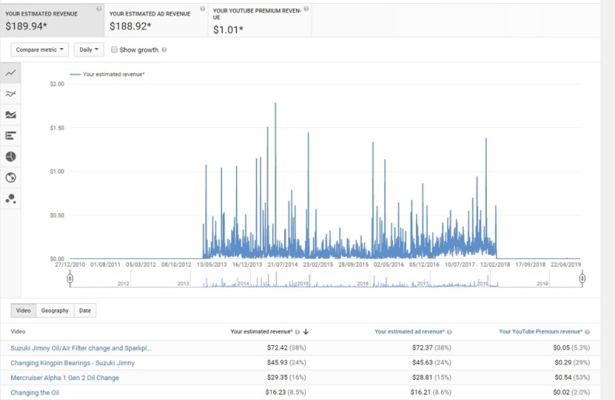The height and width of the screenshot is (400, 615).
Task: Select the line chart view icon
Action: click(x=11, y=73)
